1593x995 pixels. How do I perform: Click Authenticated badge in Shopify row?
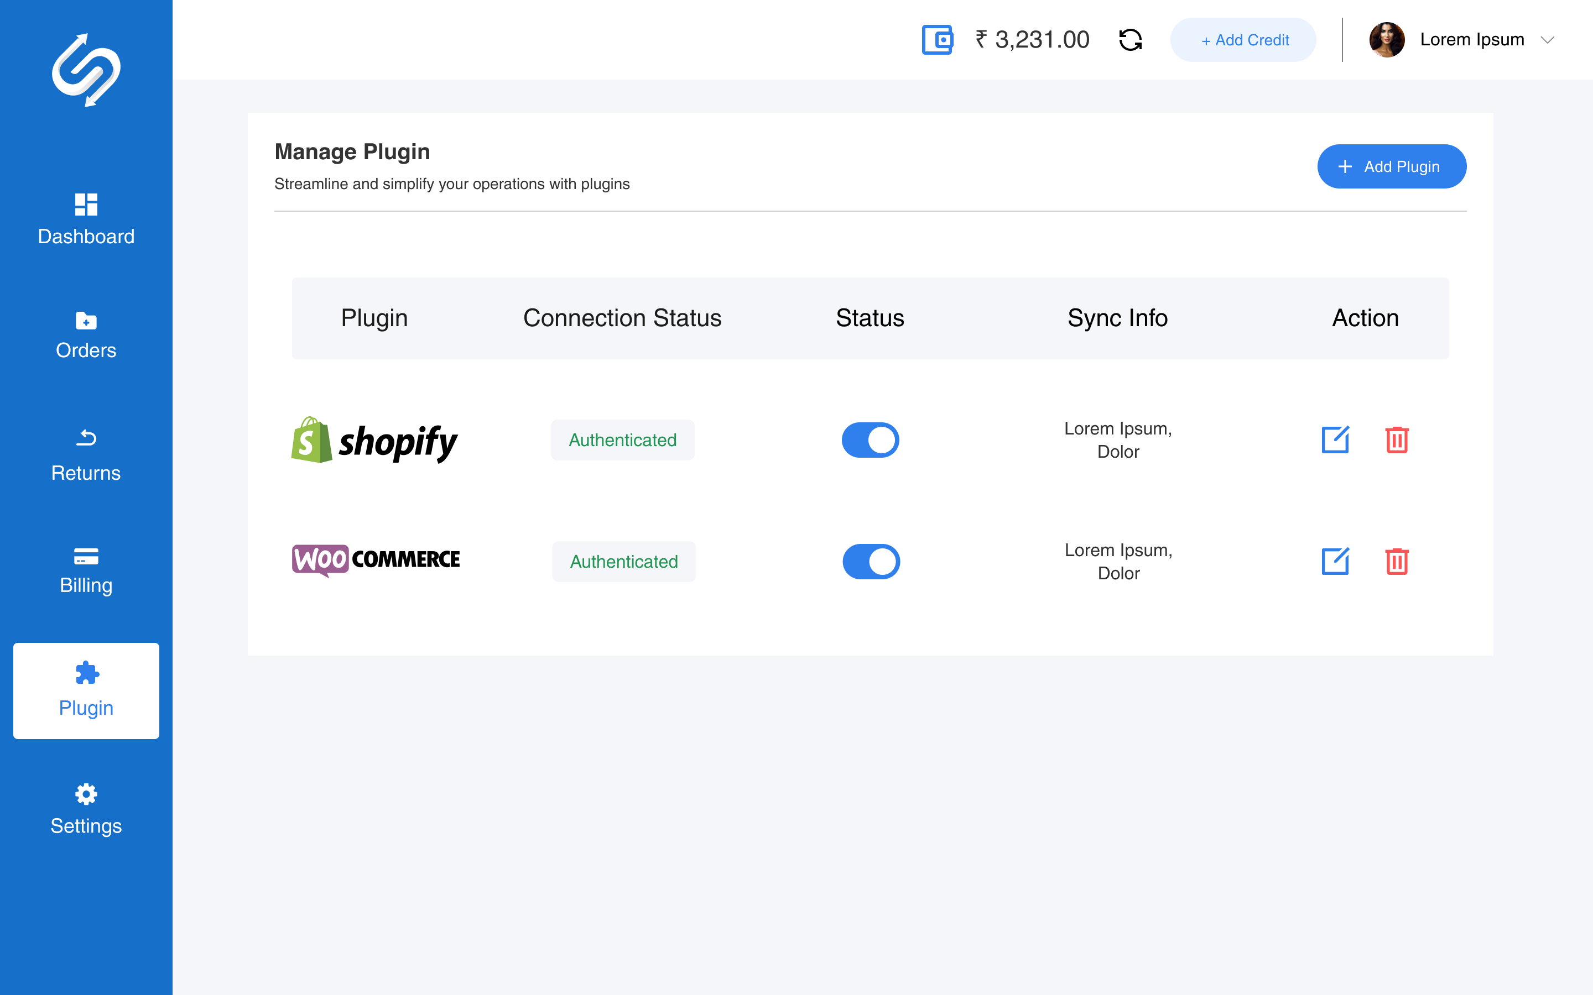(623, 439)
